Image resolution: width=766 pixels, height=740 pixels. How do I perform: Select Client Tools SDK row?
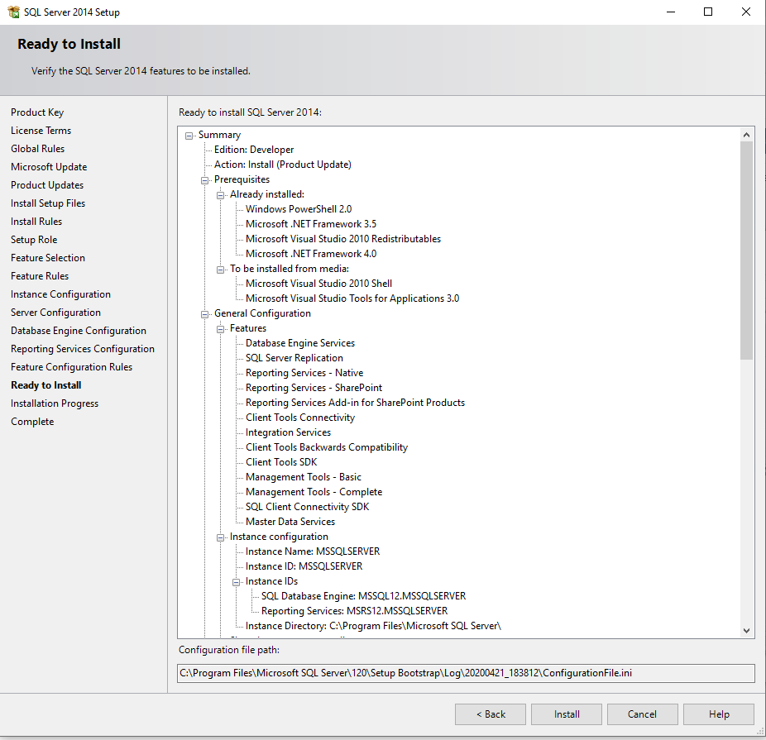pos(281,462)
